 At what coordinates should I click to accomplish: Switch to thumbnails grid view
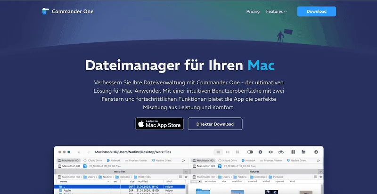(238, 152)
